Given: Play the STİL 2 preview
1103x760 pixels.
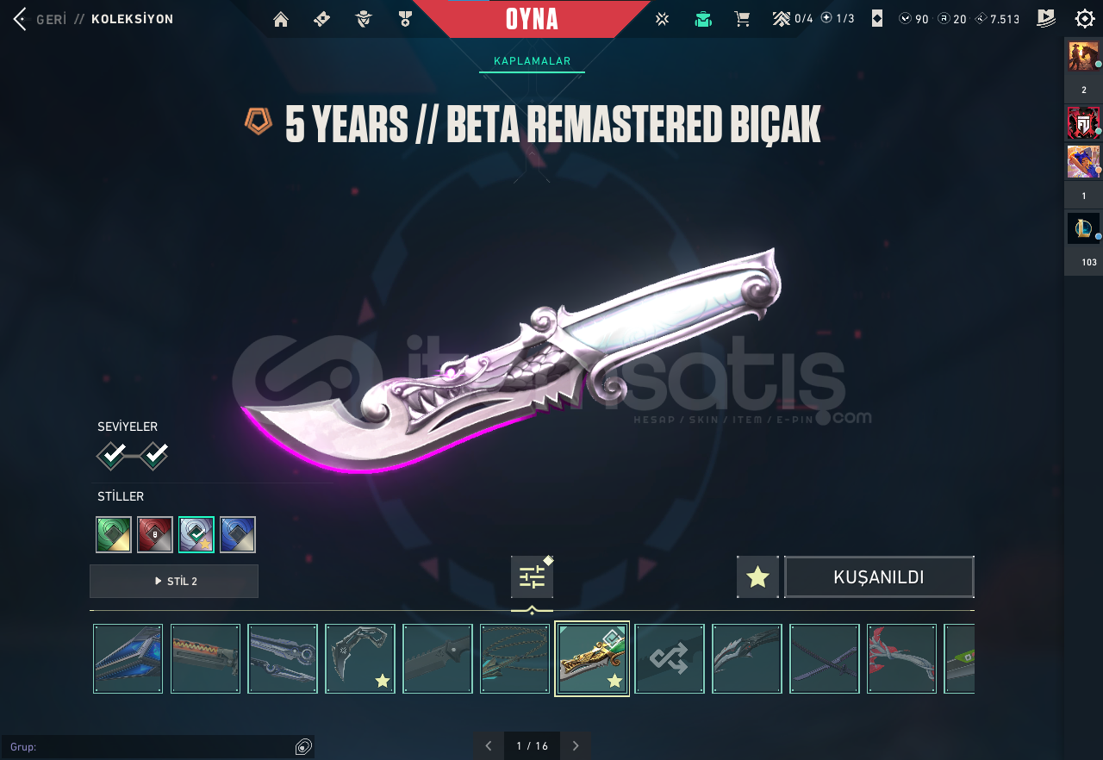Looking at the screenshot, I should [174, 581].
